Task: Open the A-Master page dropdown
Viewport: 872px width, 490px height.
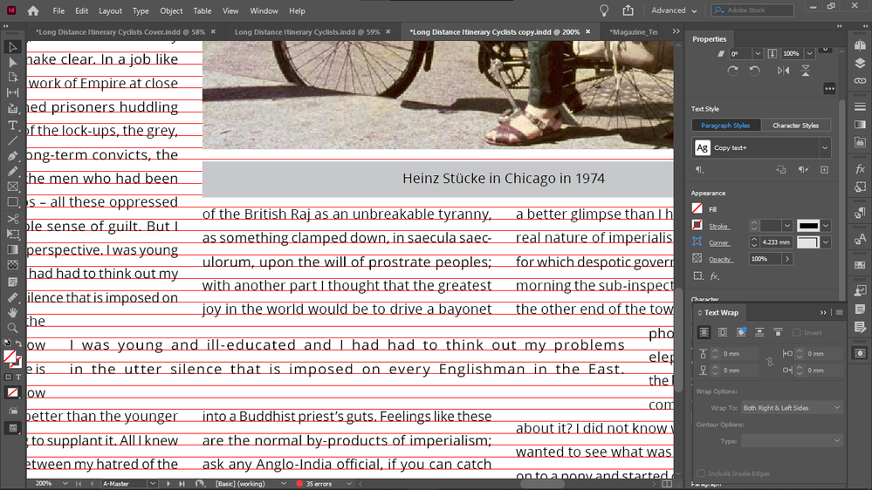Action: (153, 484)
